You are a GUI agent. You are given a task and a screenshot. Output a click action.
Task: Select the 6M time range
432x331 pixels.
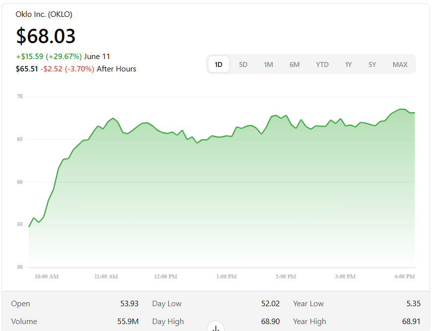point(294,65)
